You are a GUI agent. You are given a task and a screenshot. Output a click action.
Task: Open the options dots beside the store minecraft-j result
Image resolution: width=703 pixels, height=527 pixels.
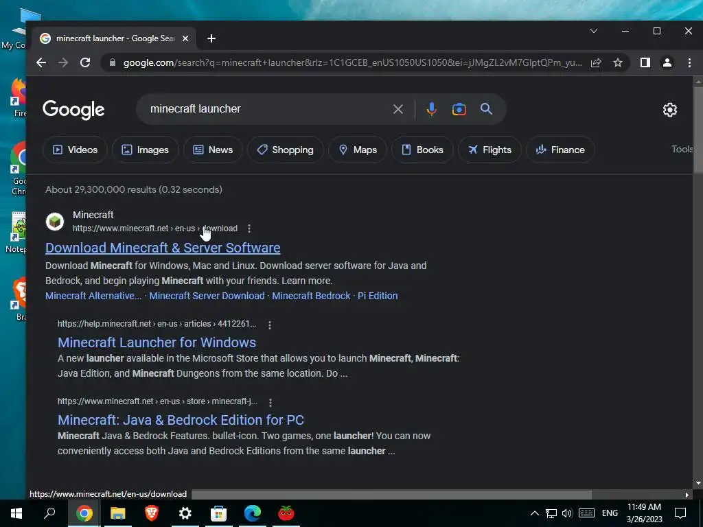coord(270,402)
